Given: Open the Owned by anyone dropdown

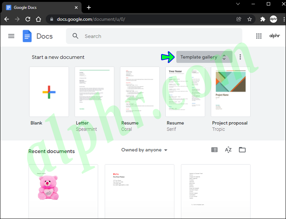Looking at the screenshot, I should [x=144, y=150].
